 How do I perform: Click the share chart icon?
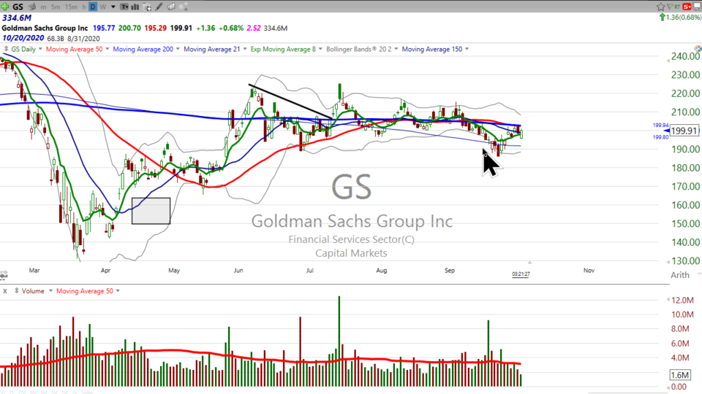click(x=183, y=7)
